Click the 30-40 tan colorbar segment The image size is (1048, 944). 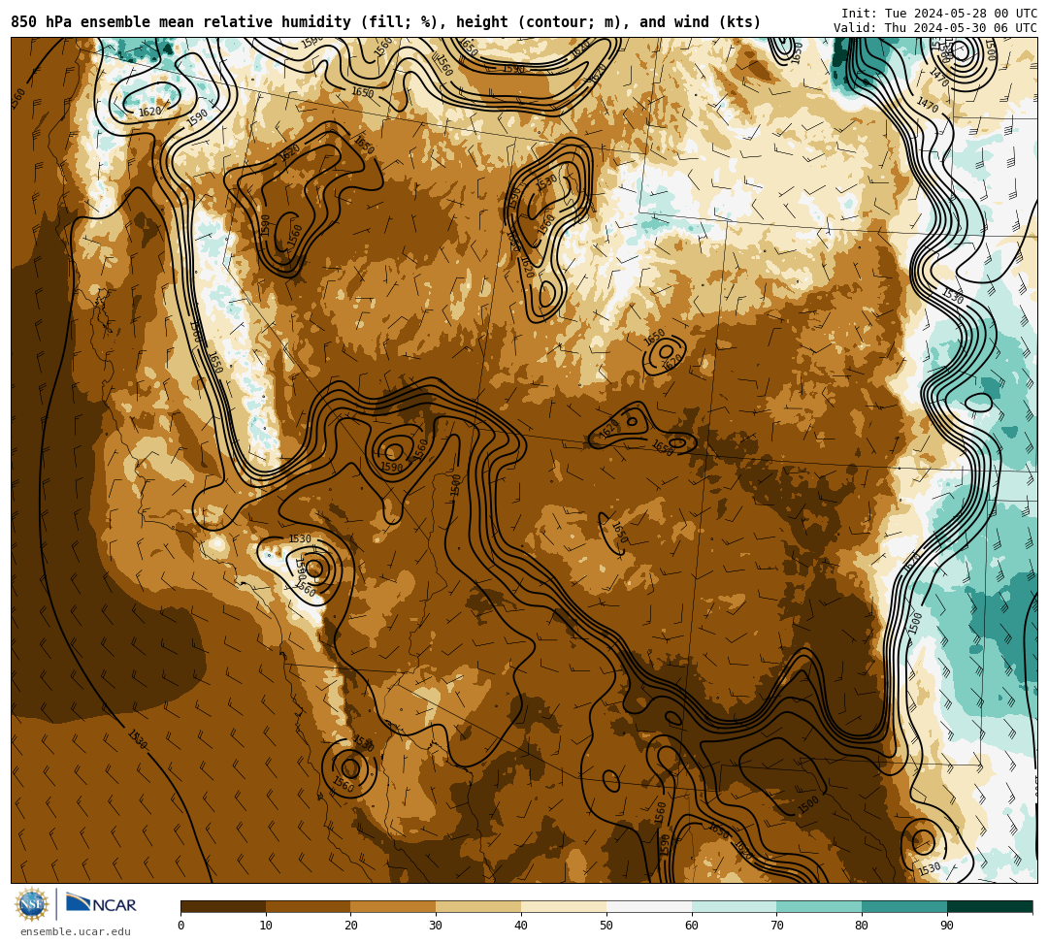[x=478, y=906]
